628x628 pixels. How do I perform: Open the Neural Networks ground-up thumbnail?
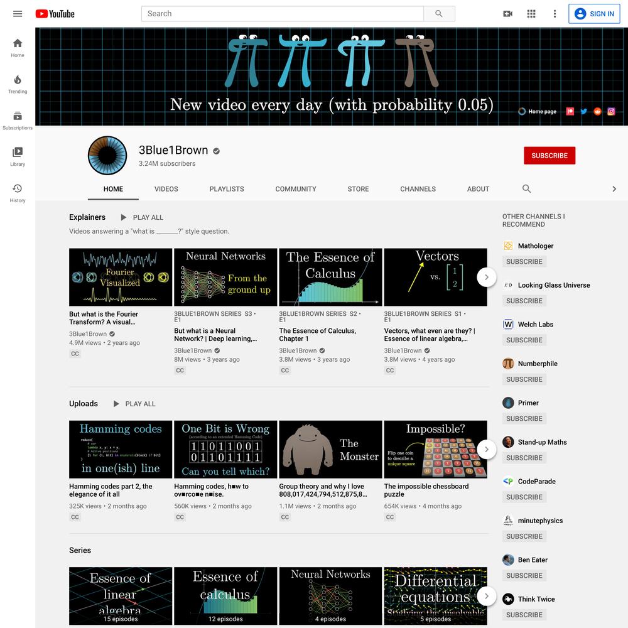(x=225, y=277)
